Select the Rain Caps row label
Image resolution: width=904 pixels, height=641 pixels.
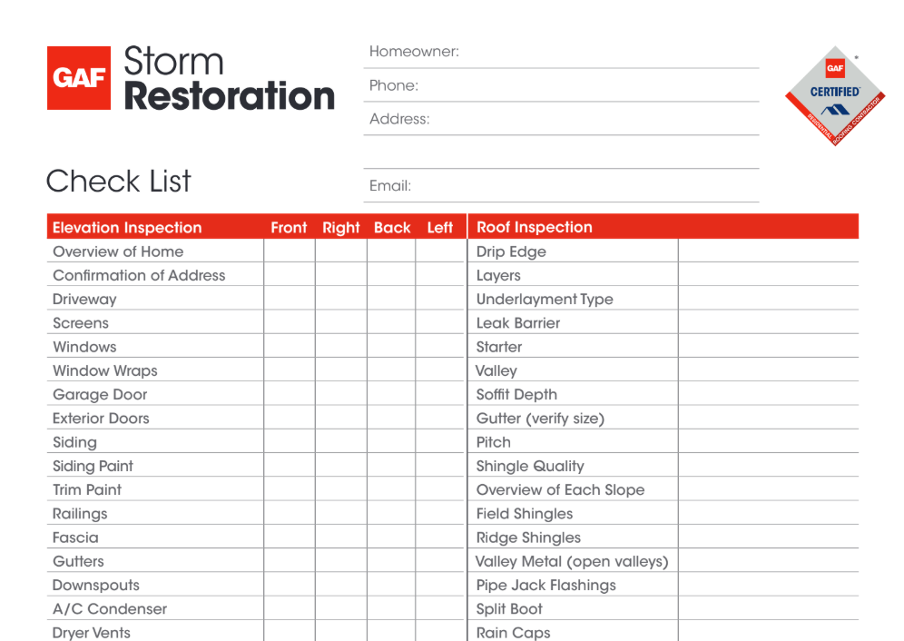513,633
